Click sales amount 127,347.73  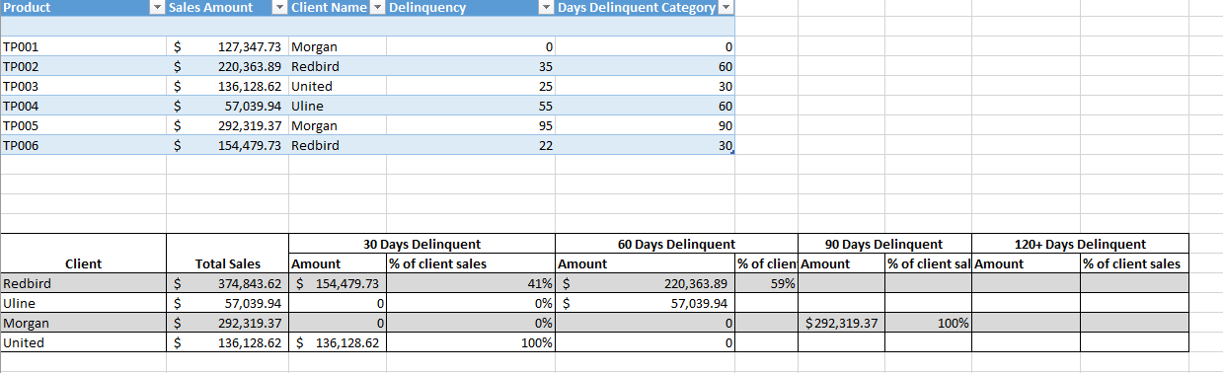[227, 46]
